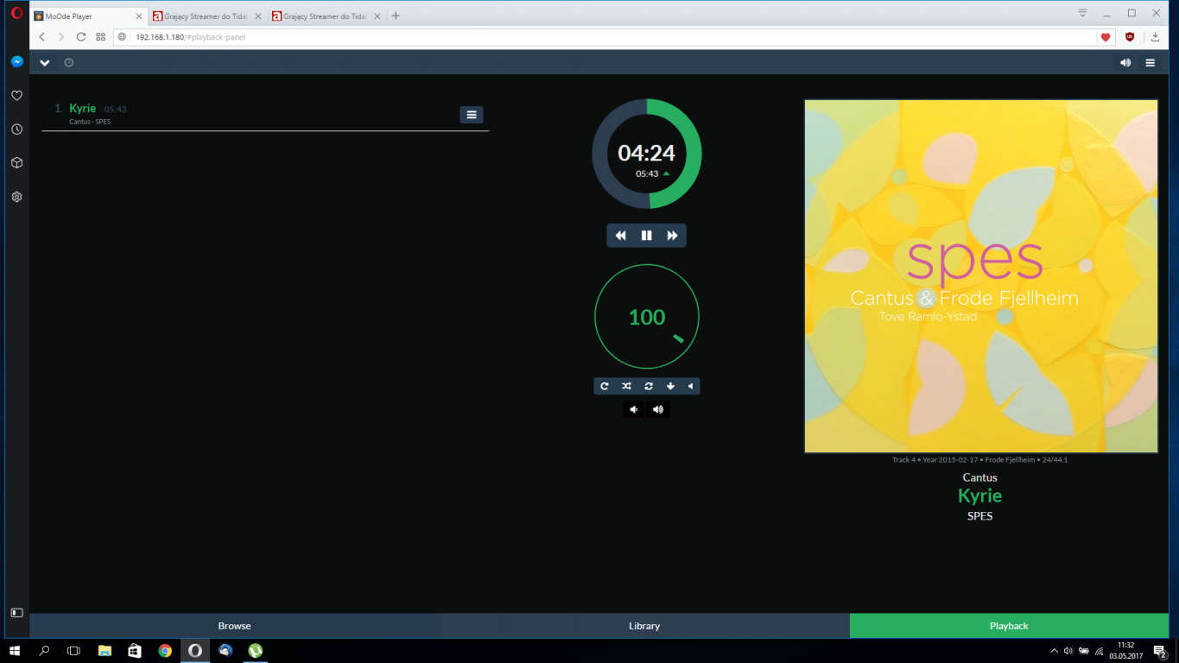Select the MoOde Player browser tab

(89, 16)
